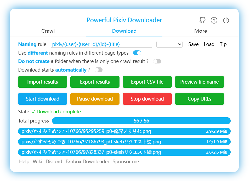The image size is (250, 181).
Task: Click question mark beside automatic download option
Action: pos(89,70)
